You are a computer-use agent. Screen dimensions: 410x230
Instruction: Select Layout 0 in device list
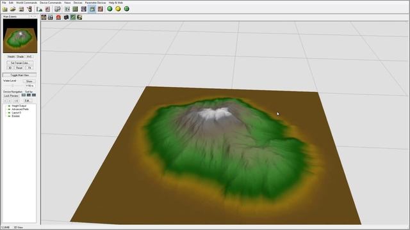point(16,112)
